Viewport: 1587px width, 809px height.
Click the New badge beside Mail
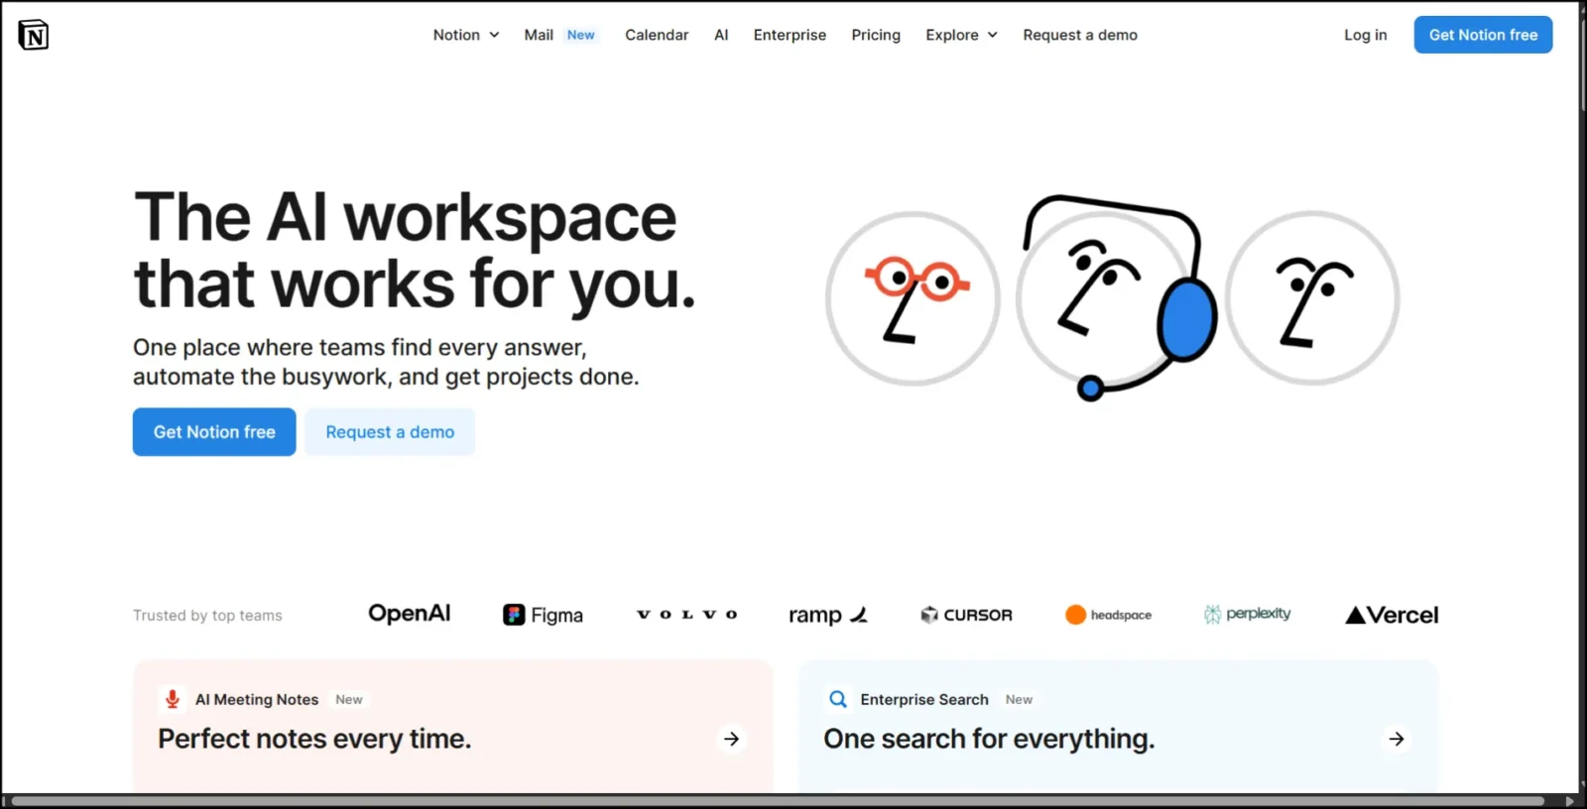pos(581,35)
